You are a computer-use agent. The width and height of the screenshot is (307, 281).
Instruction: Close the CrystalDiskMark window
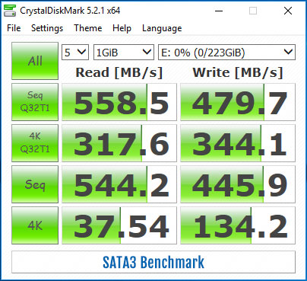[x=288, y=11]
